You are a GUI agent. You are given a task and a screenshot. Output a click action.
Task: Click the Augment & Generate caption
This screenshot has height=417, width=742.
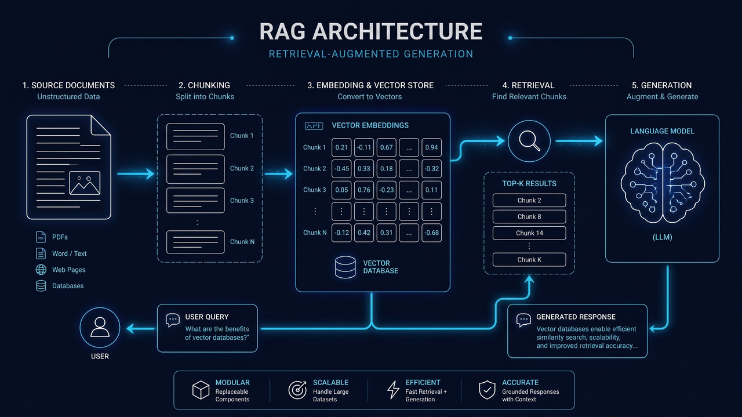coord(662,96)
